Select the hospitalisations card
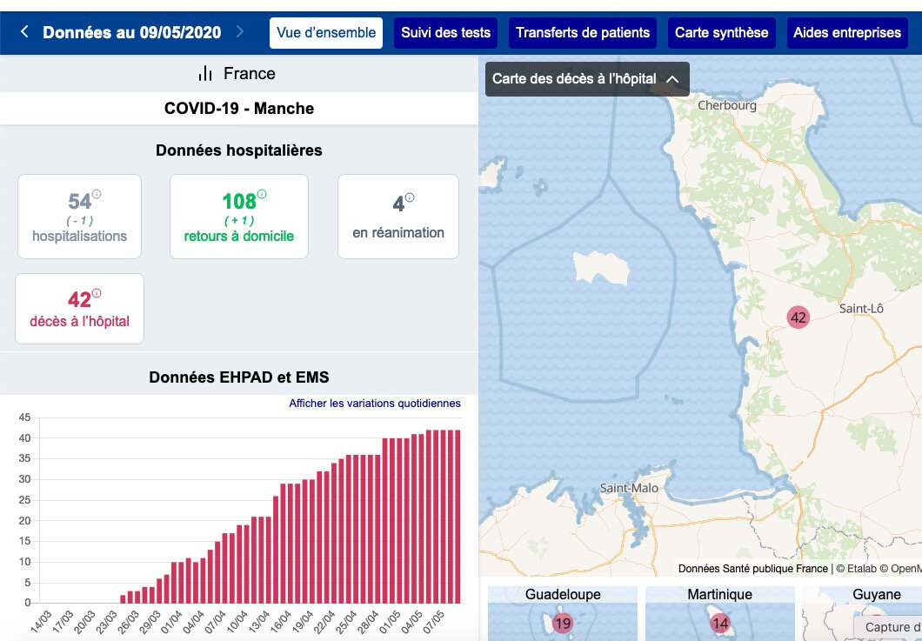 tap(79, 217)
